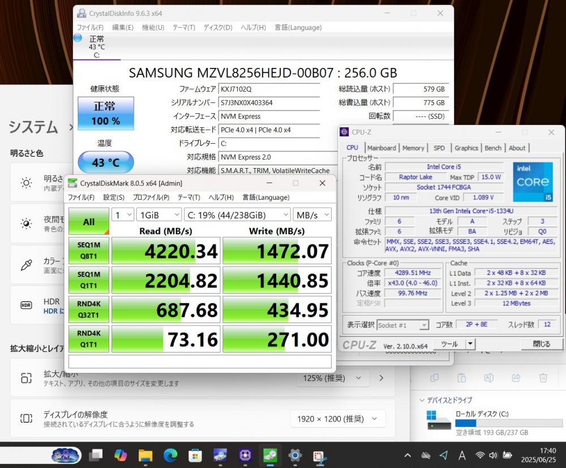Screen dimensions: 566x468
Task: Open CrystalDiskMark's プロファイル(P) menu
Action: (151, 197)
